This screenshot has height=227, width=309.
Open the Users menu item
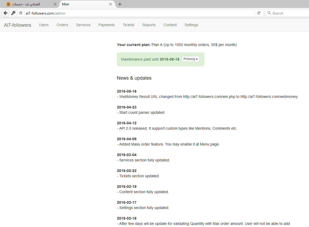point(44,25)
